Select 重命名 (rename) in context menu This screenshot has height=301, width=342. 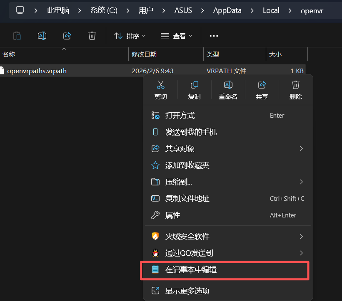pos(228,90)
